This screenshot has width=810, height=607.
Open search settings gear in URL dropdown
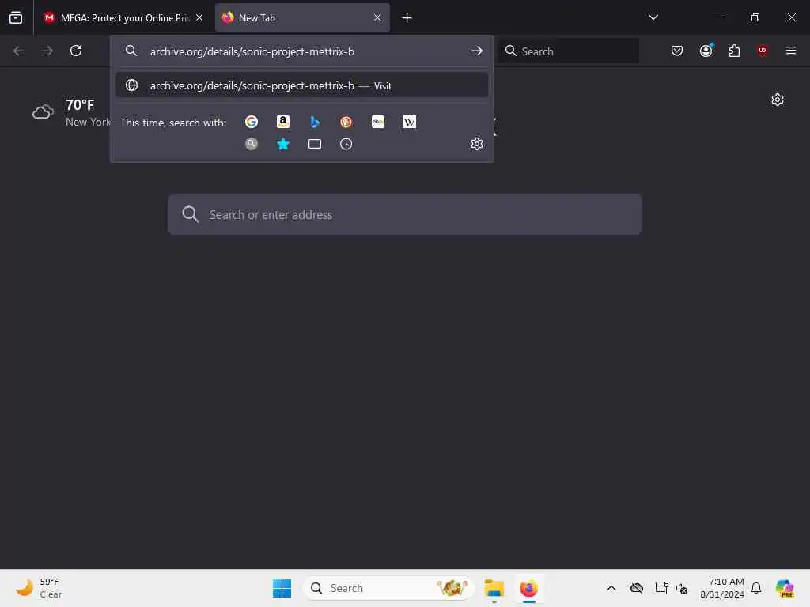477,144
